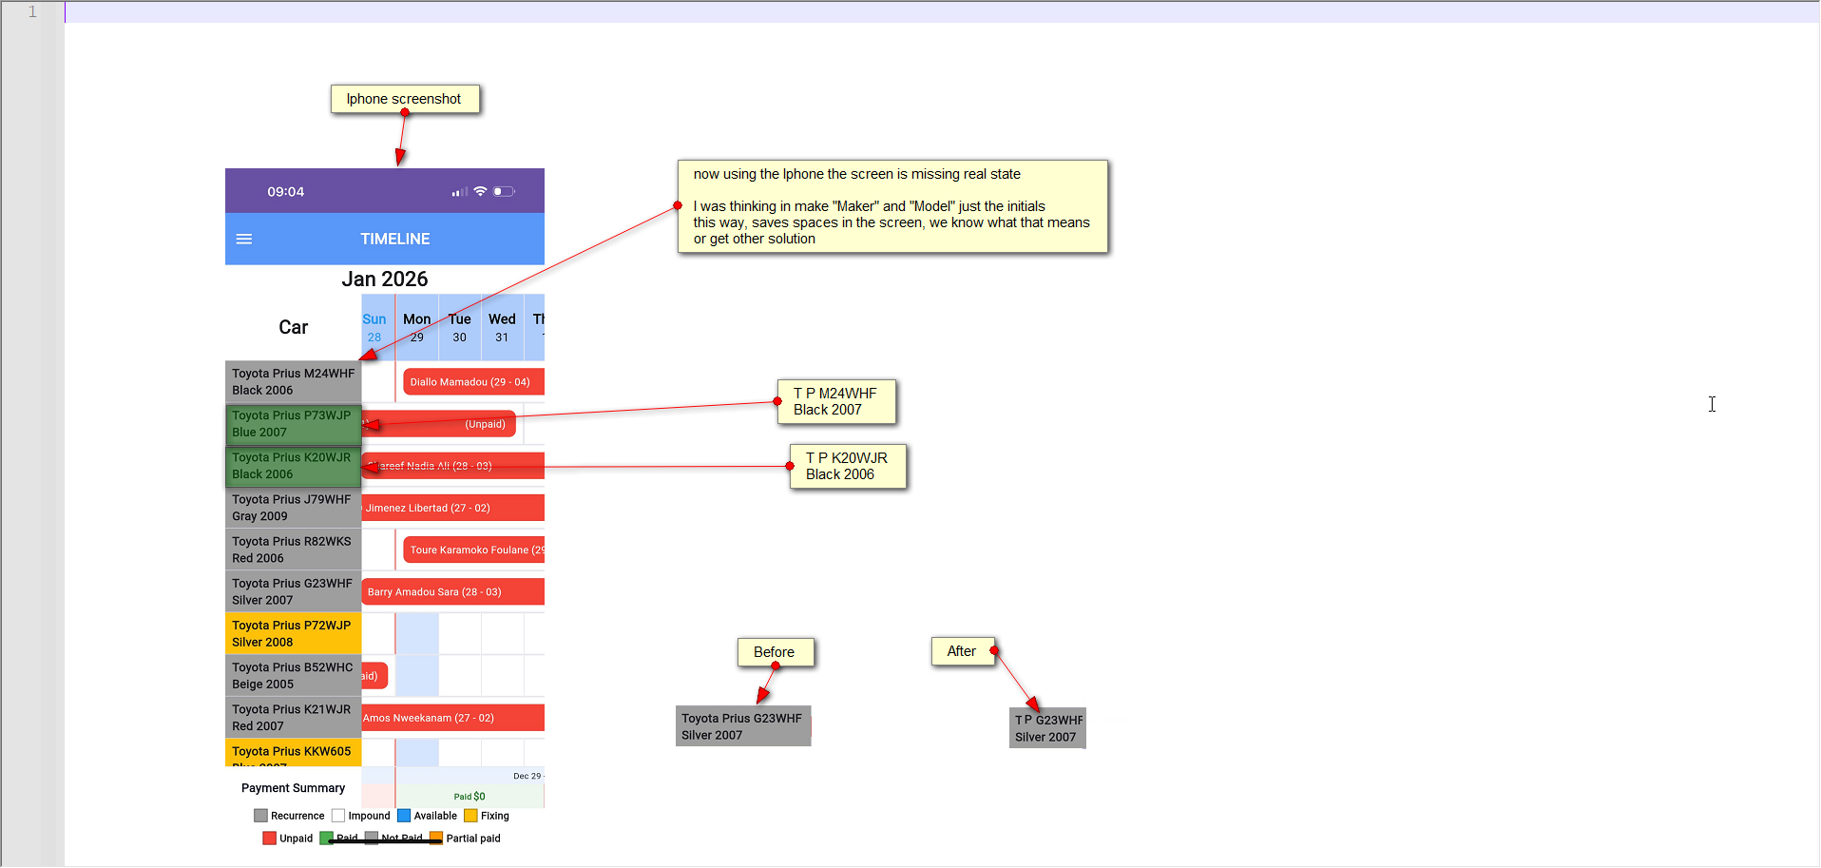Click the "T P G23WHF Silver 2007" gray sample box
Viewport: 1821px width, 868px height.
(x=1047, y=728)
